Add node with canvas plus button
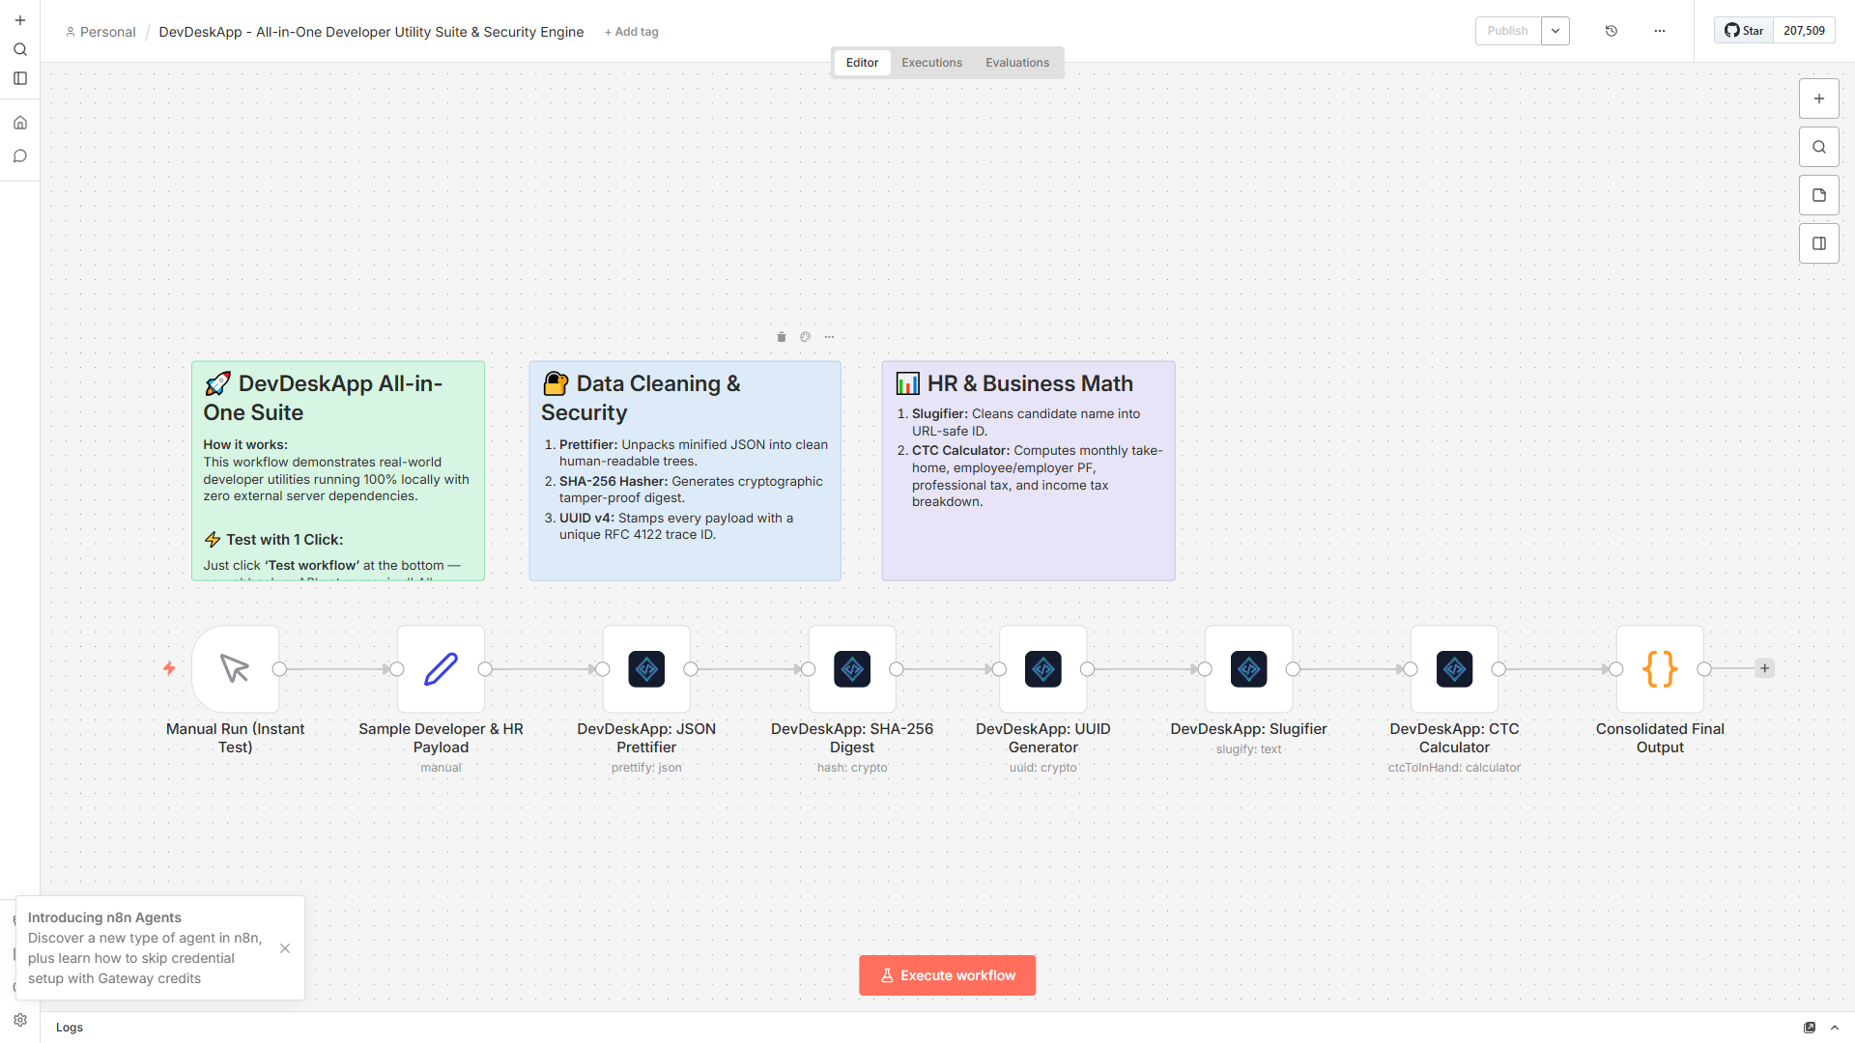This screenshot has height=1043, width=1855. [x=1819, y=99]
